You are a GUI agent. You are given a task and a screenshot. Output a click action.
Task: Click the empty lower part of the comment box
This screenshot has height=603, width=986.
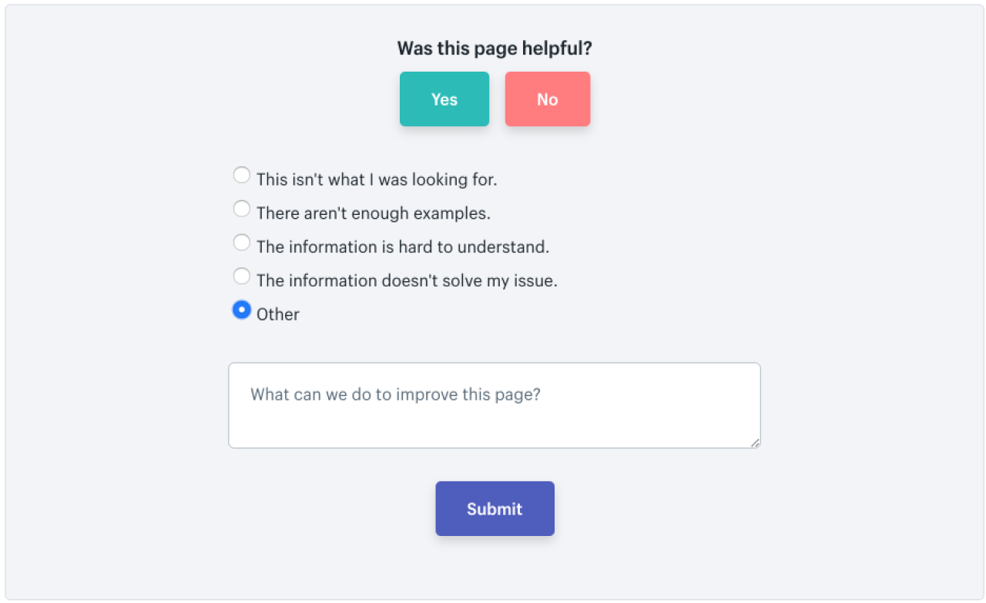coord(494,428)
